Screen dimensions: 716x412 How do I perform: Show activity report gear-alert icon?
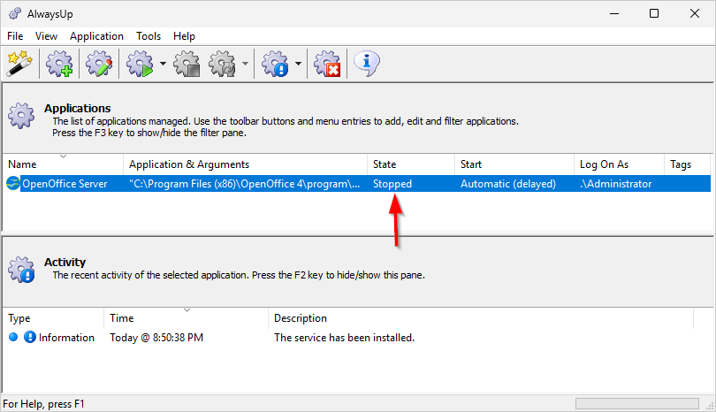click(275, 63)
